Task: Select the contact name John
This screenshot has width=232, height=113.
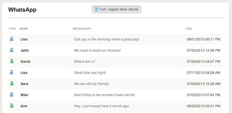Action: pos(25,50)
